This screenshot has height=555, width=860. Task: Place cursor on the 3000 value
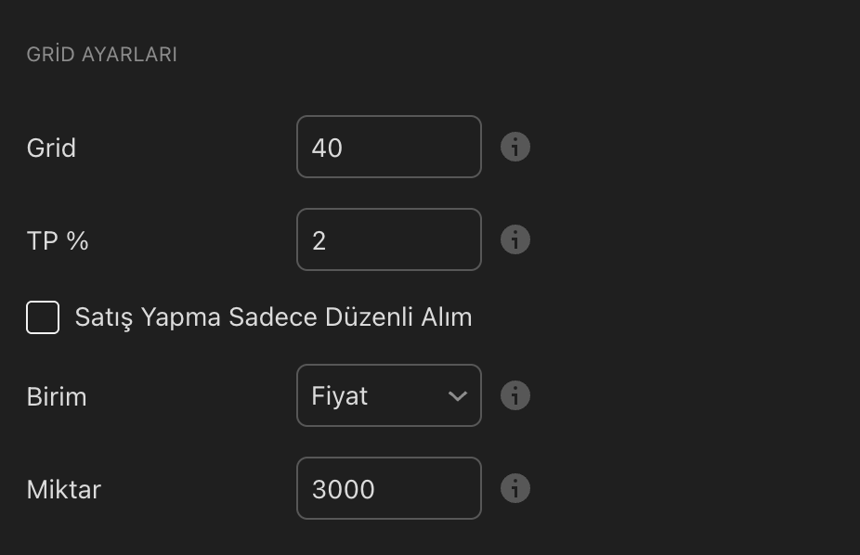pos(344,489)
